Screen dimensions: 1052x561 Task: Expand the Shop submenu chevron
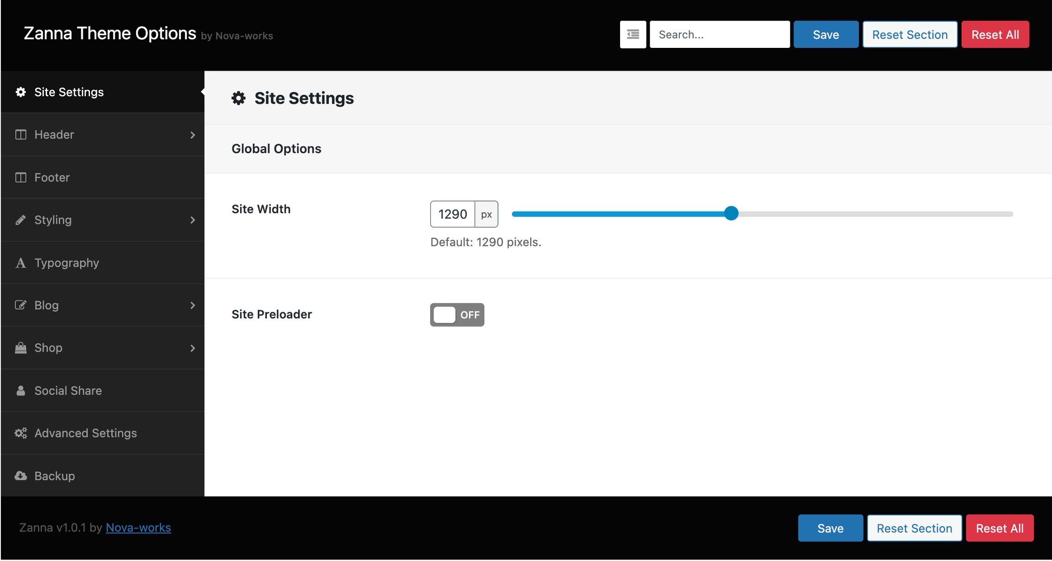(x=192, y=348)
